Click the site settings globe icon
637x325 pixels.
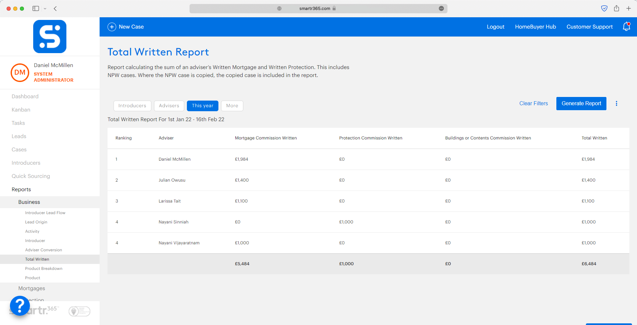(x=279, y=9)
